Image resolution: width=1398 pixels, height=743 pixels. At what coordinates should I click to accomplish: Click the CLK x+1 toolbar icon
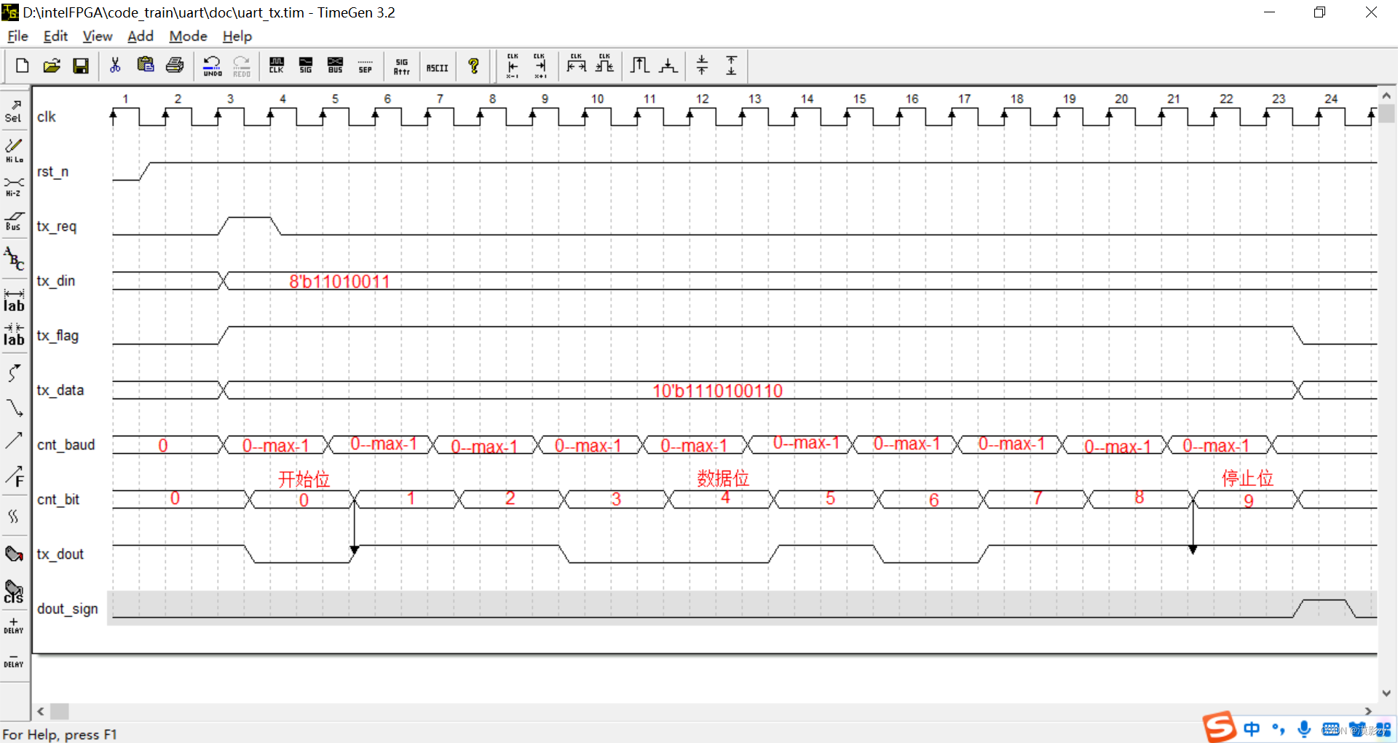pos(540,66)
